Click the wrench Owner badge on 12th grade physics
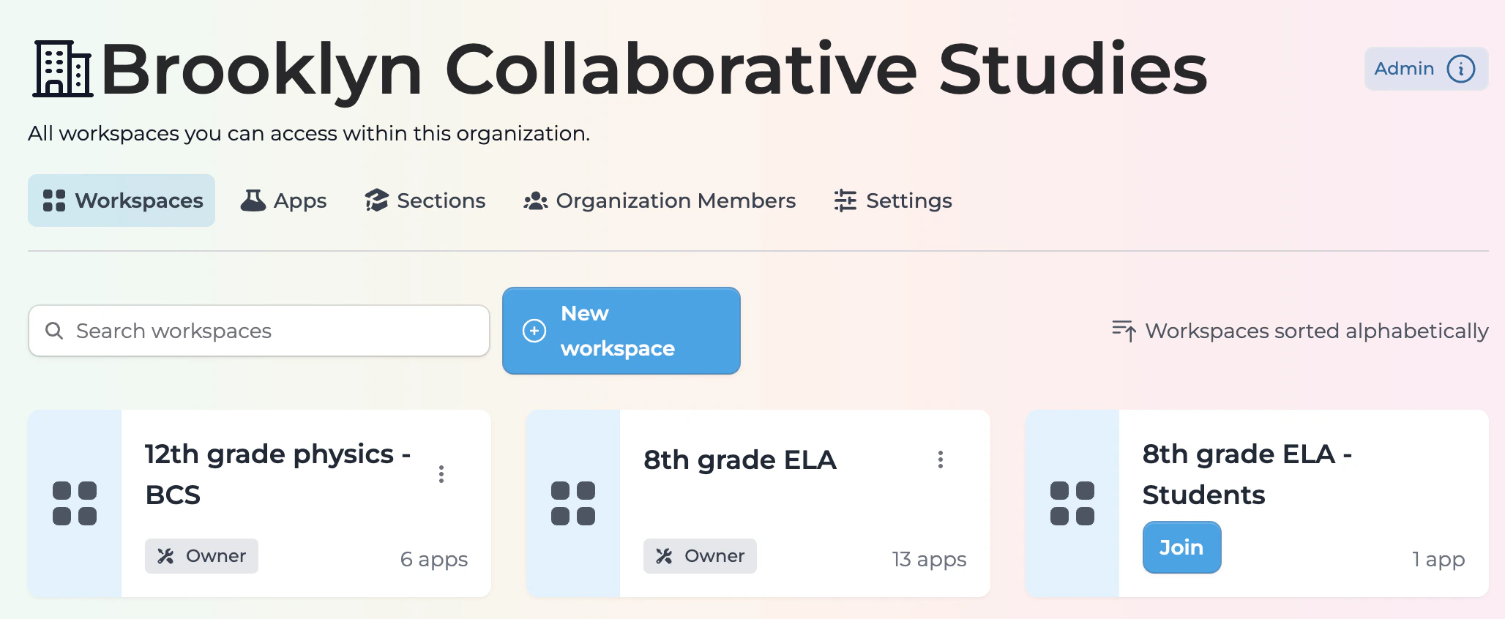 168,556
